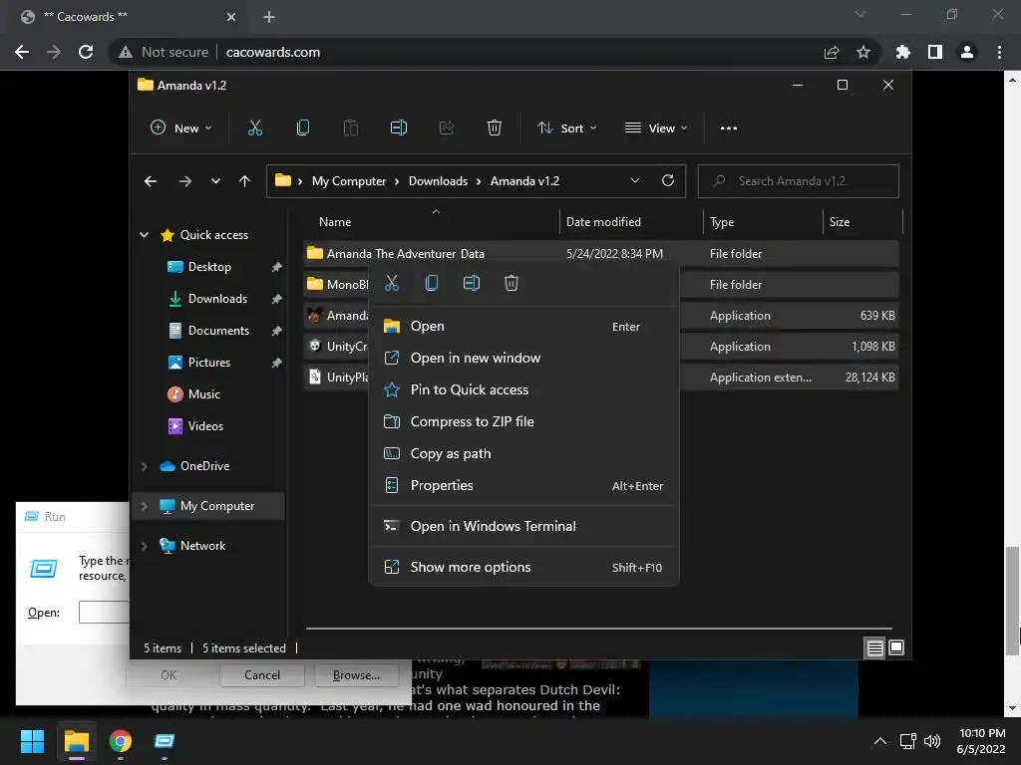Open Music in the sidebar
1021x765 pixels.
tap(203, 394)
